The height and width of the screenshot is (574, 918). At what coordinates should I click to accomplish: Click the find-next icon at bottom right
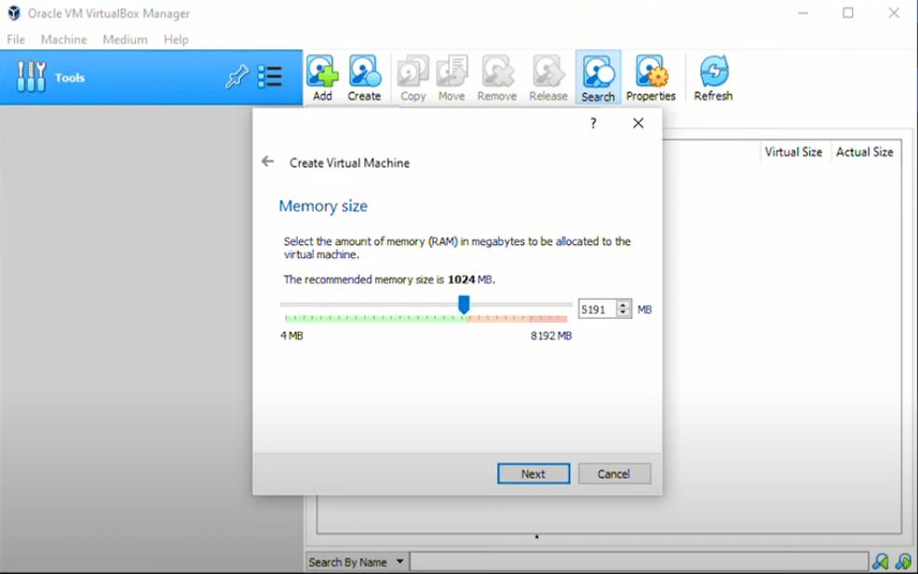903,562
